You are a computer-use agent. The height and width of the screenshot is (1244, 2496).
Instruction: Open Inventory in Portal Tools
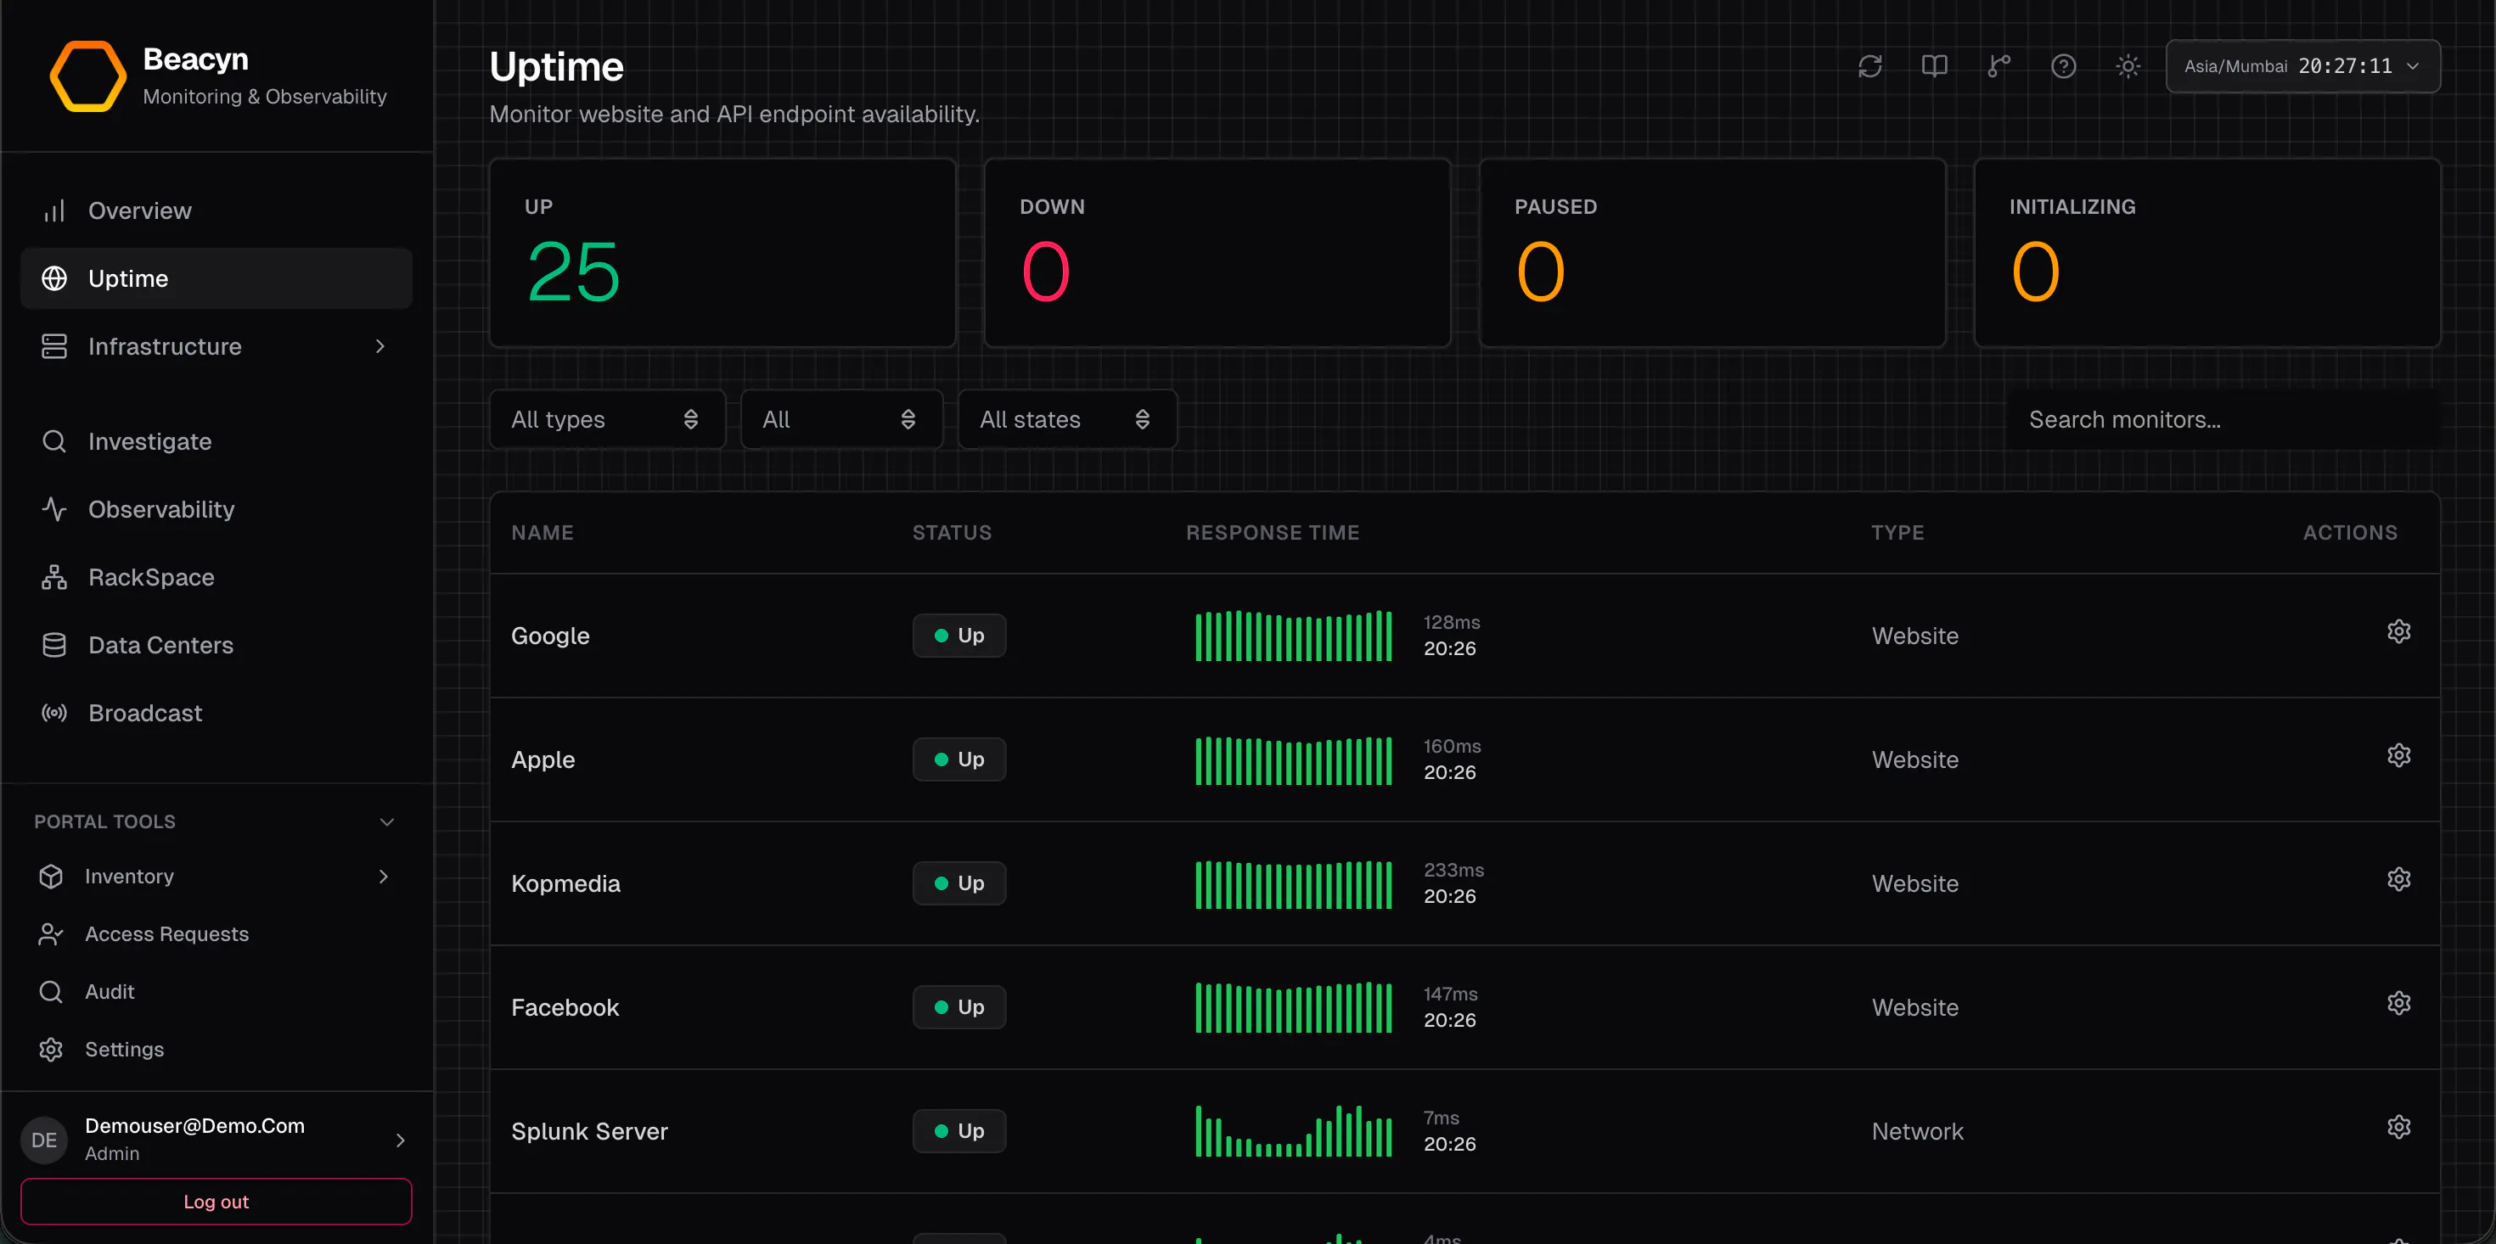coord(216,876)
